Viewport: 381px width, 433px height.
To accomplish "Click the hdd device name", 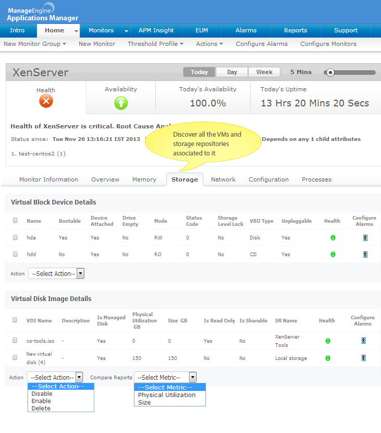I will coord(31,255).
